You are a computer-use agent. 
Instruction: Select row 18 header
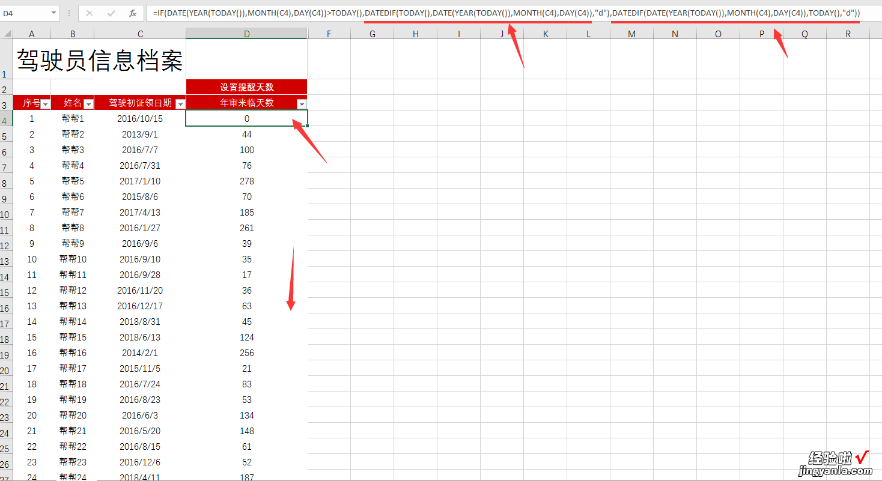coord(6,337)
